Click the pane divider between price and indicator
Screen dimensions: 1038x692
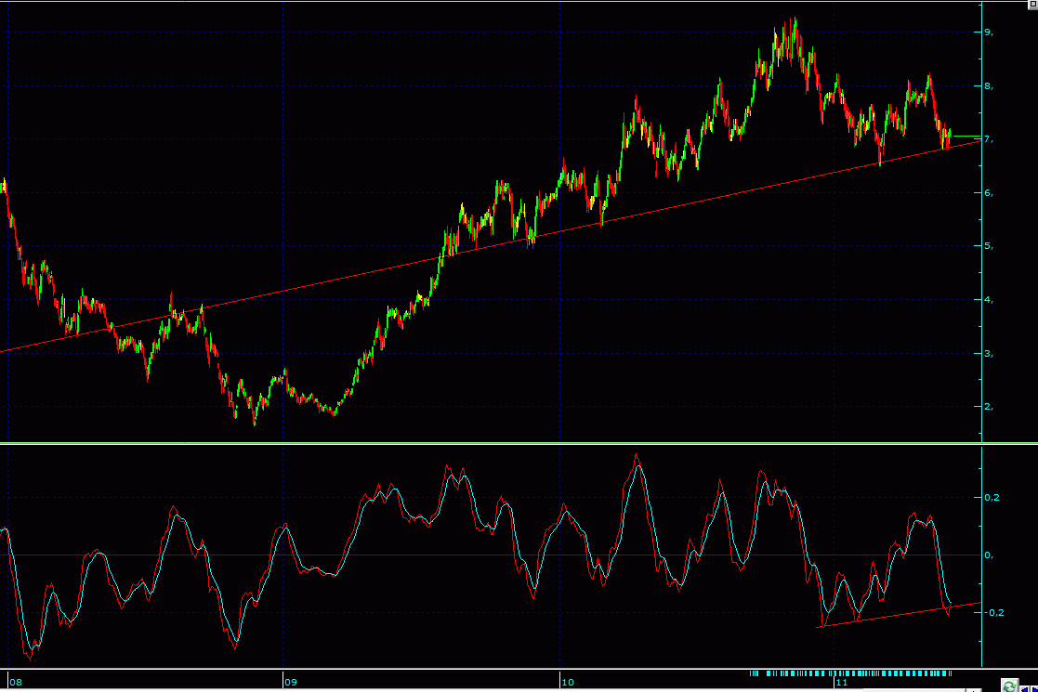[x=491, y=444]
